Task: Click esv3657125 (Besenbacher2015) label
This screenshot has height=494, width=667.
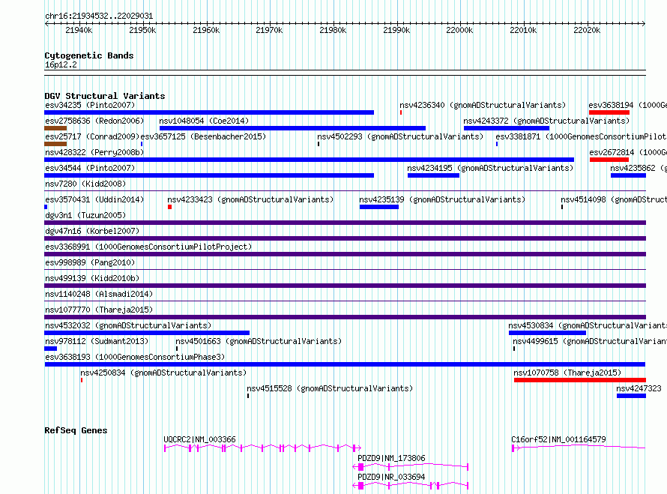Action: pos(203,136)
